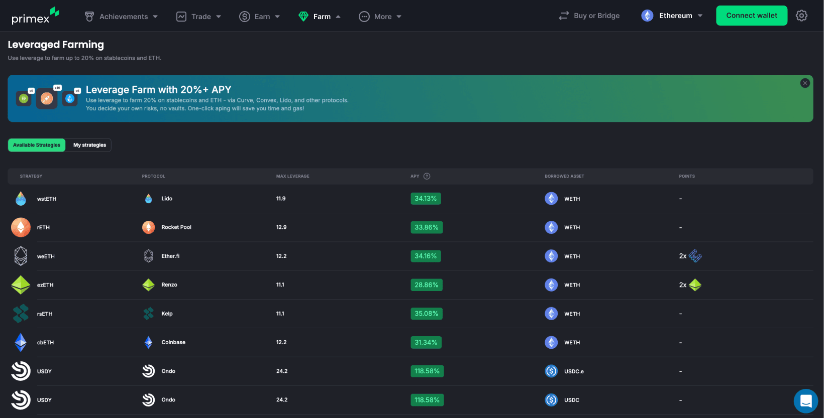The image size is (824, 418).
Task: Click the Connect wallet button
Action: (752, 16)
